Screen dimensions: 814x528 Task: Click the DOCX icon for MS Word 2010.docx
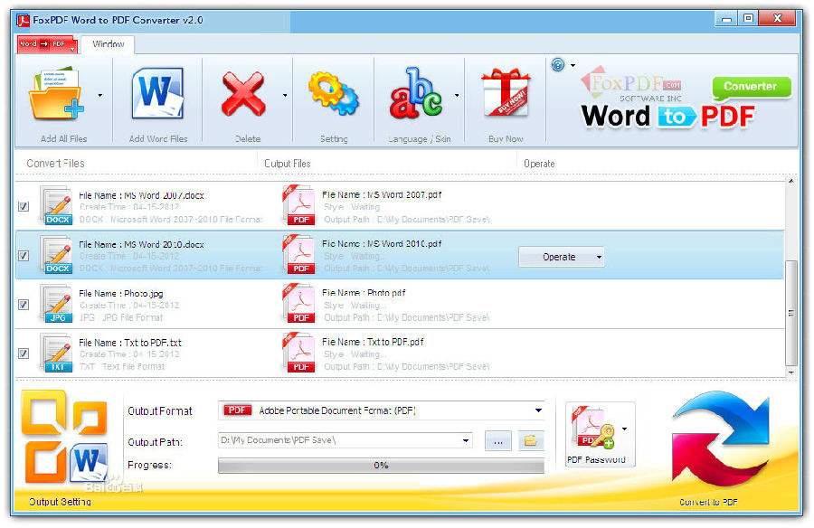pos(57,255)
